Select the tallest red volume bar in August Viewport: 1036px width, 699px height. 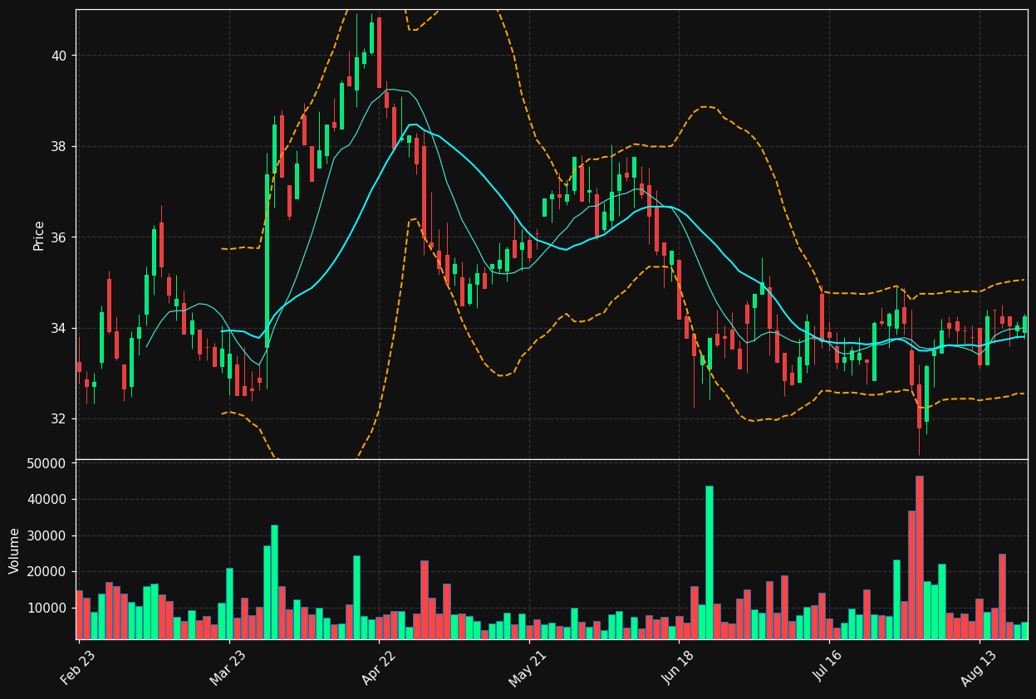click(919, 557)
